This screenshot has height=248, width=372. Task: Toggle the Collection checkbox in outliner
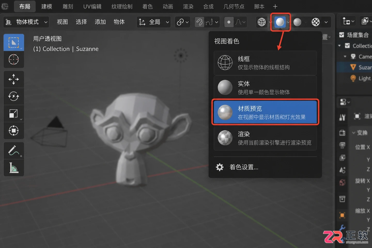point(347,46)
